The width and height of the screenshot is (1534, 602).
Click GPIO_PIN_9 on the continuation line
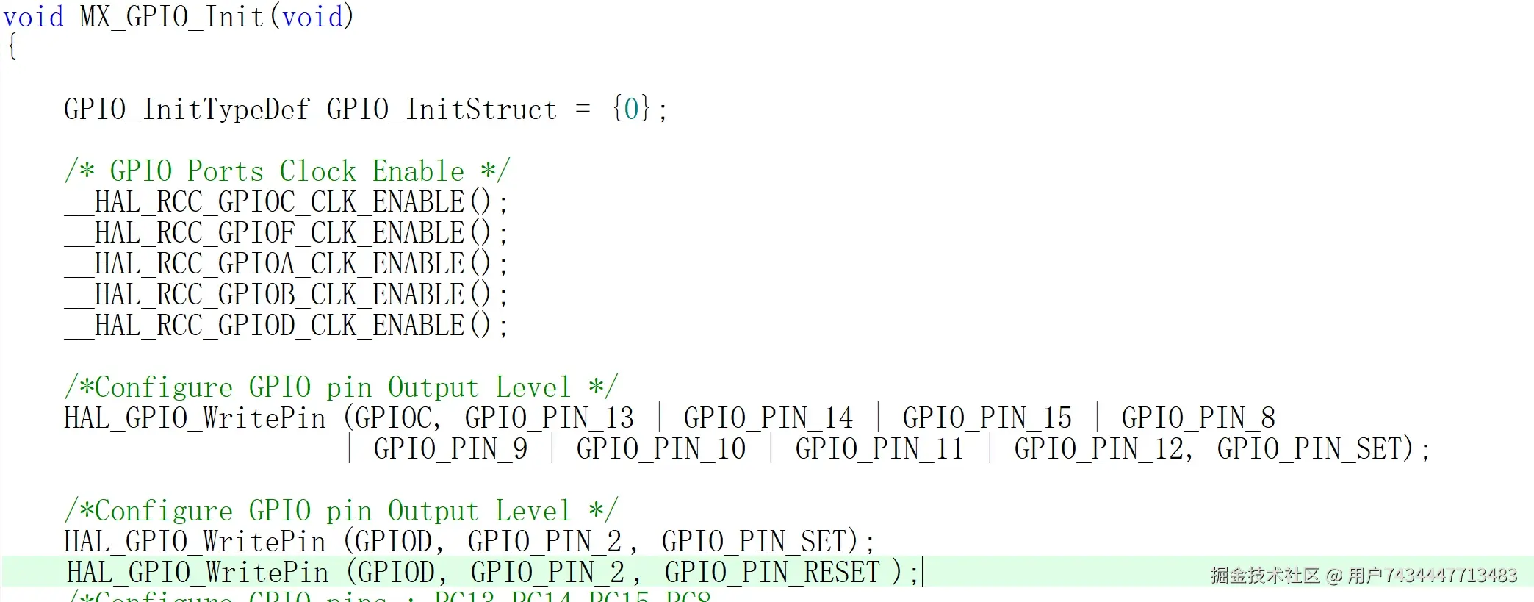coord(450,449)
